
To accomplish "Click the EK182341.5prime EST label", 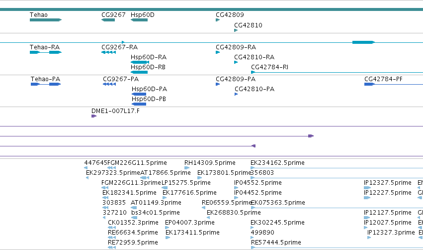I will coord(130,193).
